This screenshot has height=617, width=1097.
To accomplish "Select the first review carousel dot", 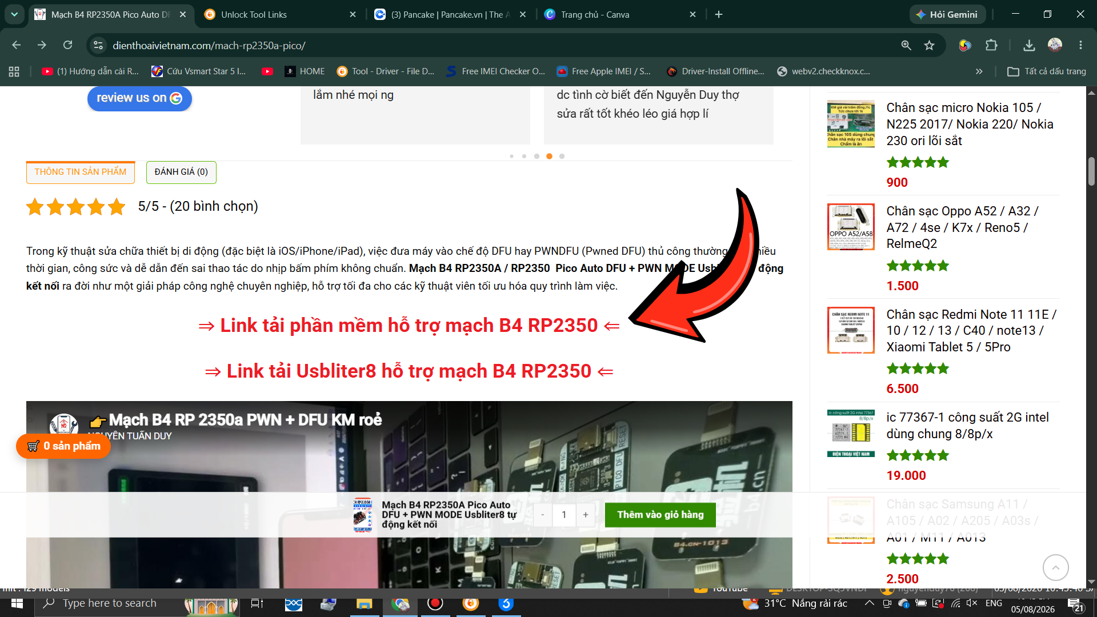I will [x=511, y=156].
